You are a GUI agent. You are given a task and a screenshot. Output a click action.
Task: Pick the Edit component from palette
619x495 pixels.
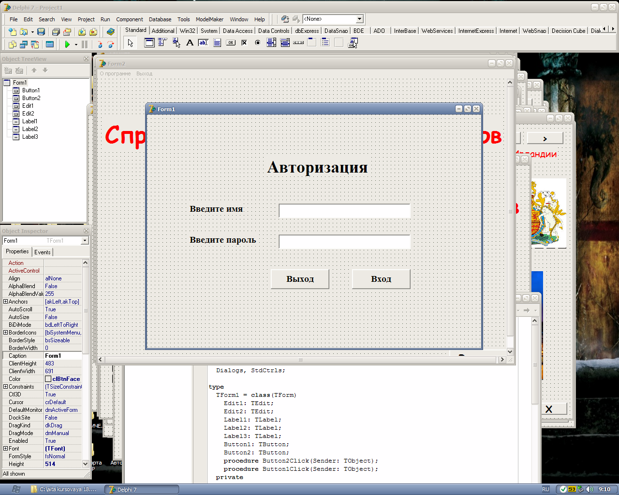(x=203, y=43)
